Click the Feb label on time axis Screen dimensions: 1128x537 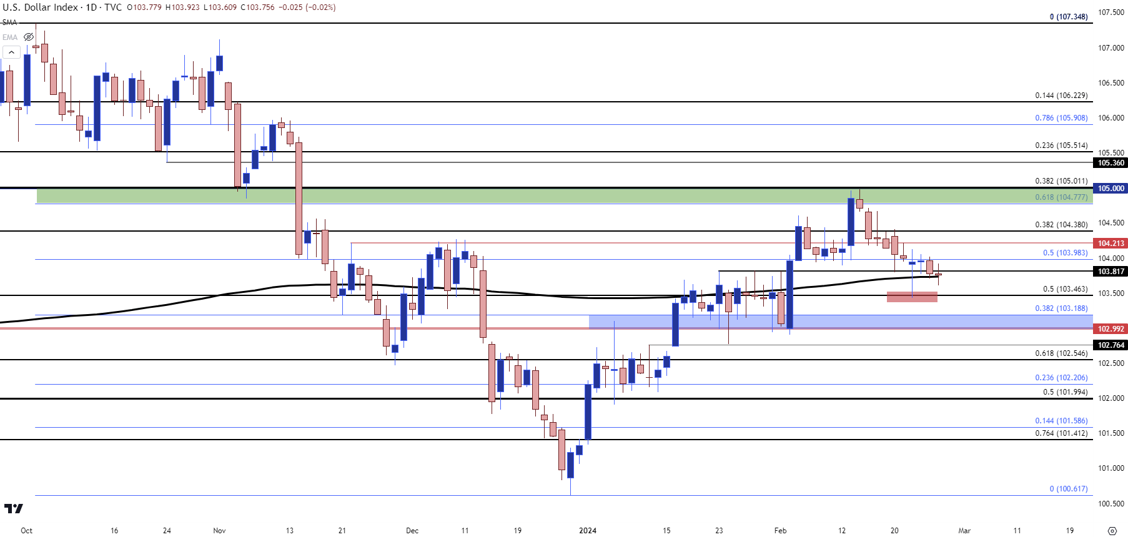click(x=780, y=531)
